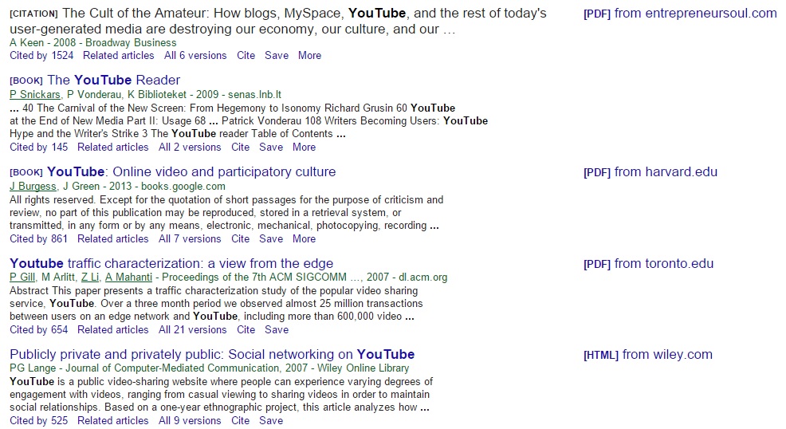
Task: Open Related articles for participatory culture book
Action: 112,239
